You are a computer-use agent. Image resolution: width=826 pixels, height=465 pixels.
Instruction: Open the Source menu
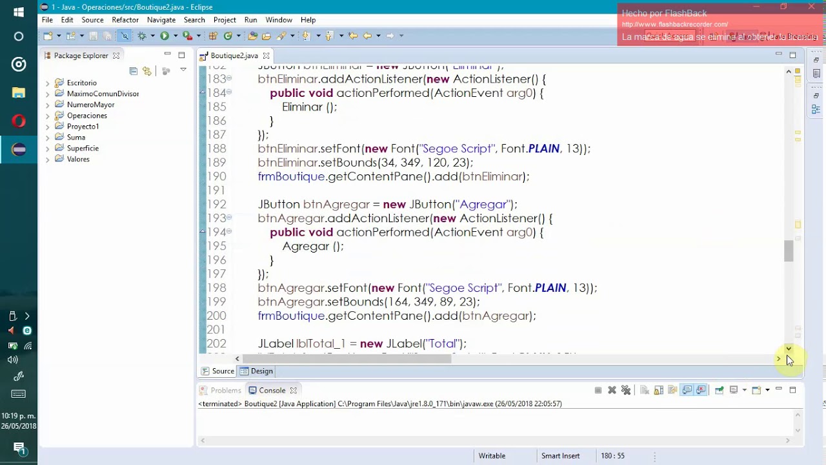(92, 20)
